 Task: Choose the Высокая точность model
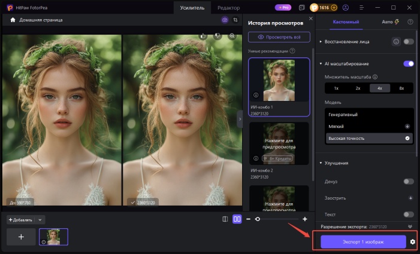point(369,138)
